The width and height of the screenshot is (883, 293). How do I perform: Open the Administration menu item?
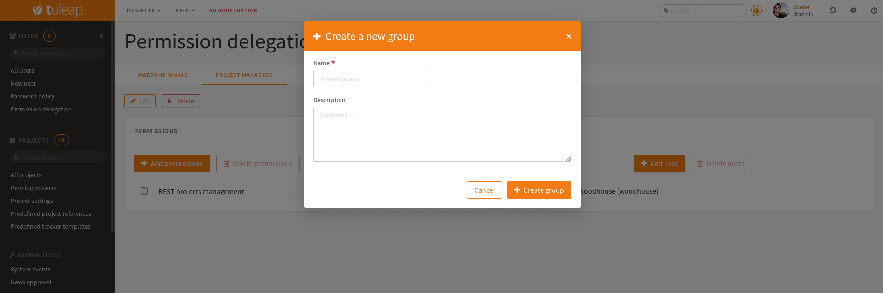(233, 11)
